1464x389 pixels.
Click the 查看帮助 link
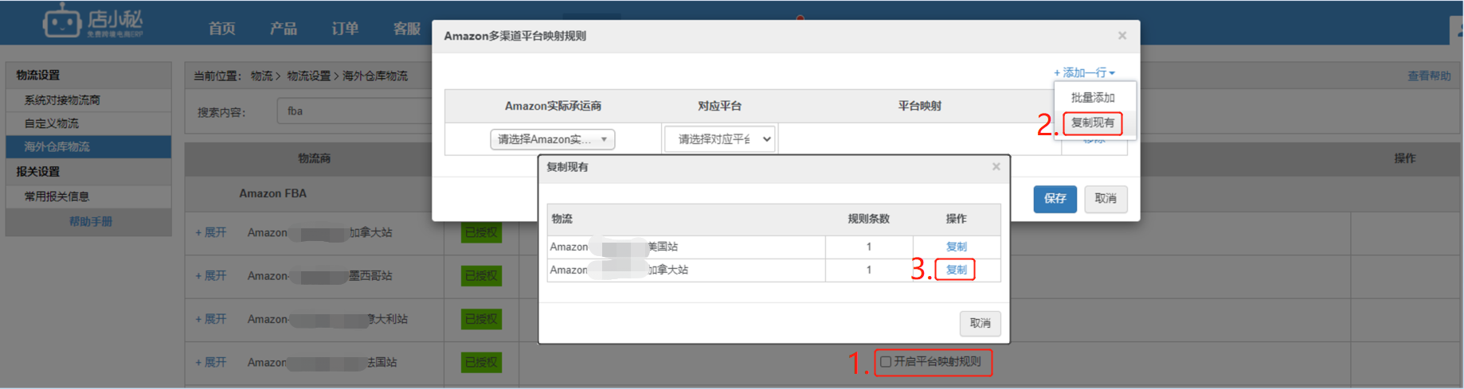[1429, 76]
